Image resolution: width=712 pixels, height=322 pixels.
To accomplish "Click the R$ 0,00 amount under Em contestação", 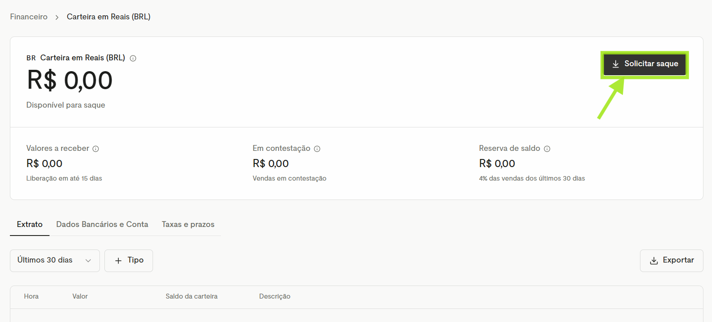I will pyautogui.click(x=271, y=163).
